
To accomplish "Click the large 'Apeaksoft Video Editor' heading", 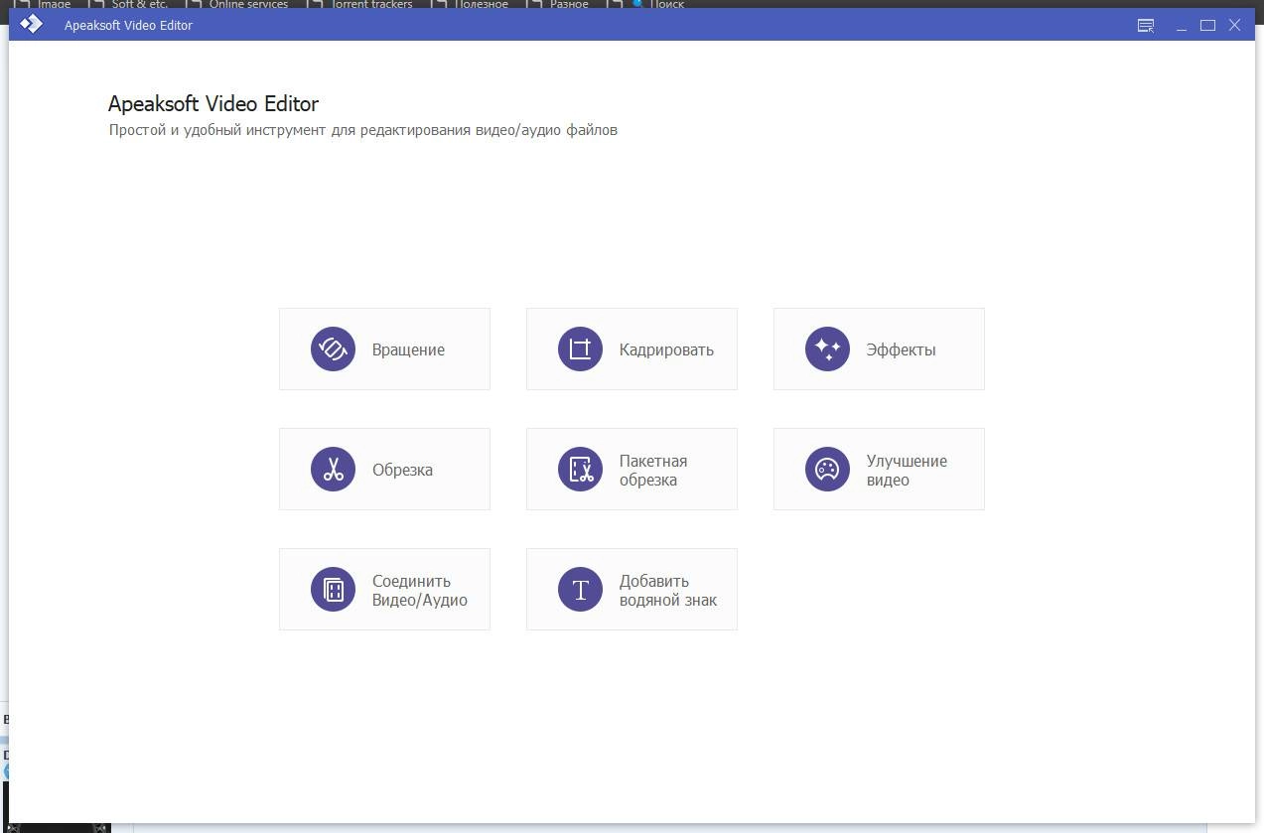I will tap(213, 103).
